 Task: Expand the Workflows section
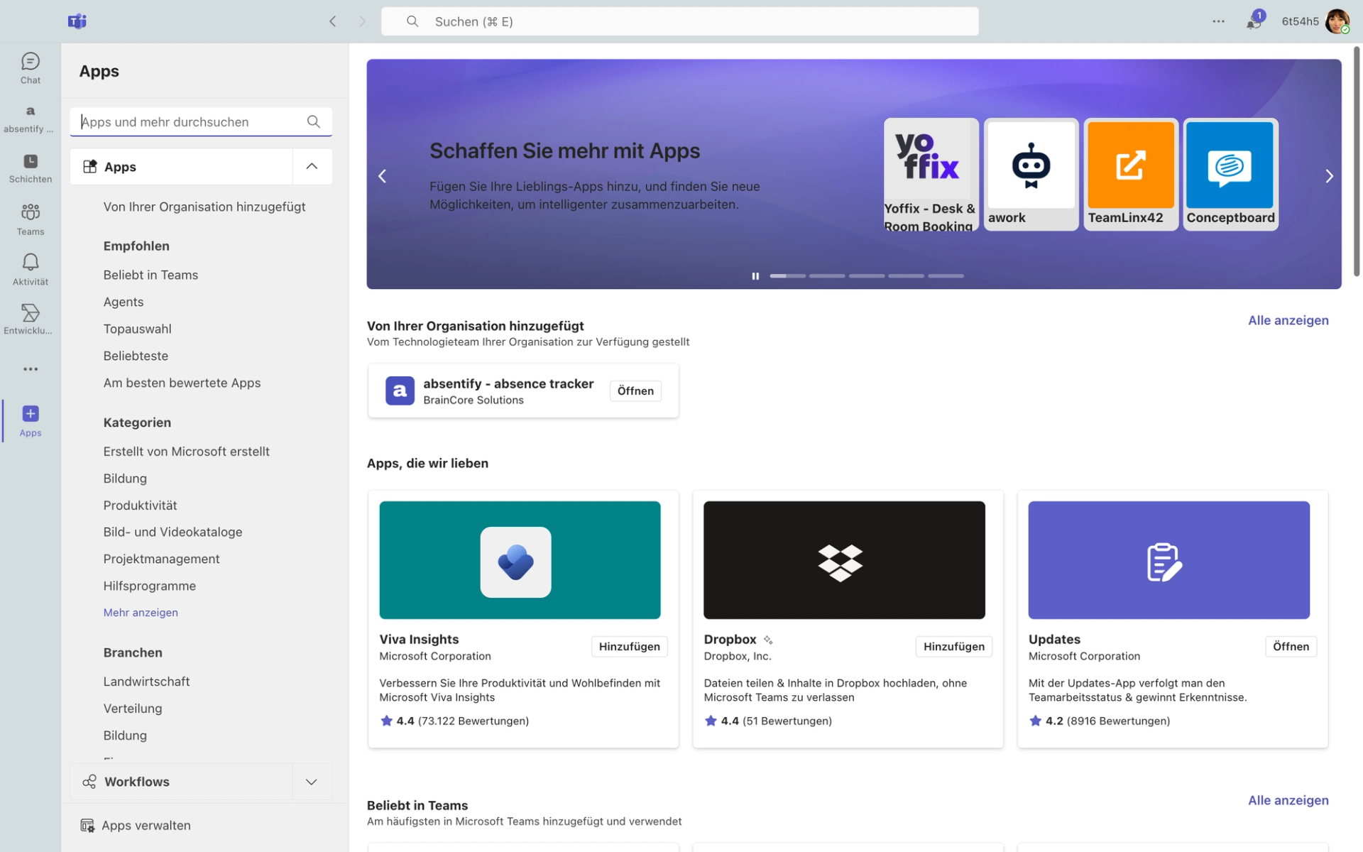click(312, 782)
